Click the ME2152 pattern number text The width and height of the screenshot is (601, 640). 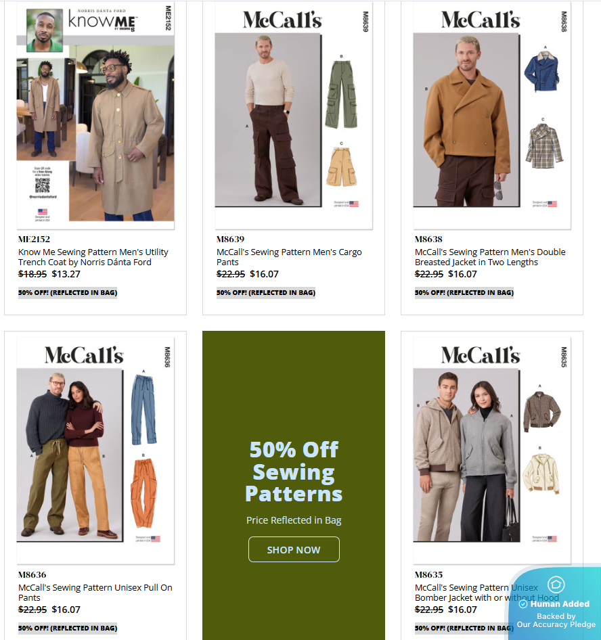34,239
